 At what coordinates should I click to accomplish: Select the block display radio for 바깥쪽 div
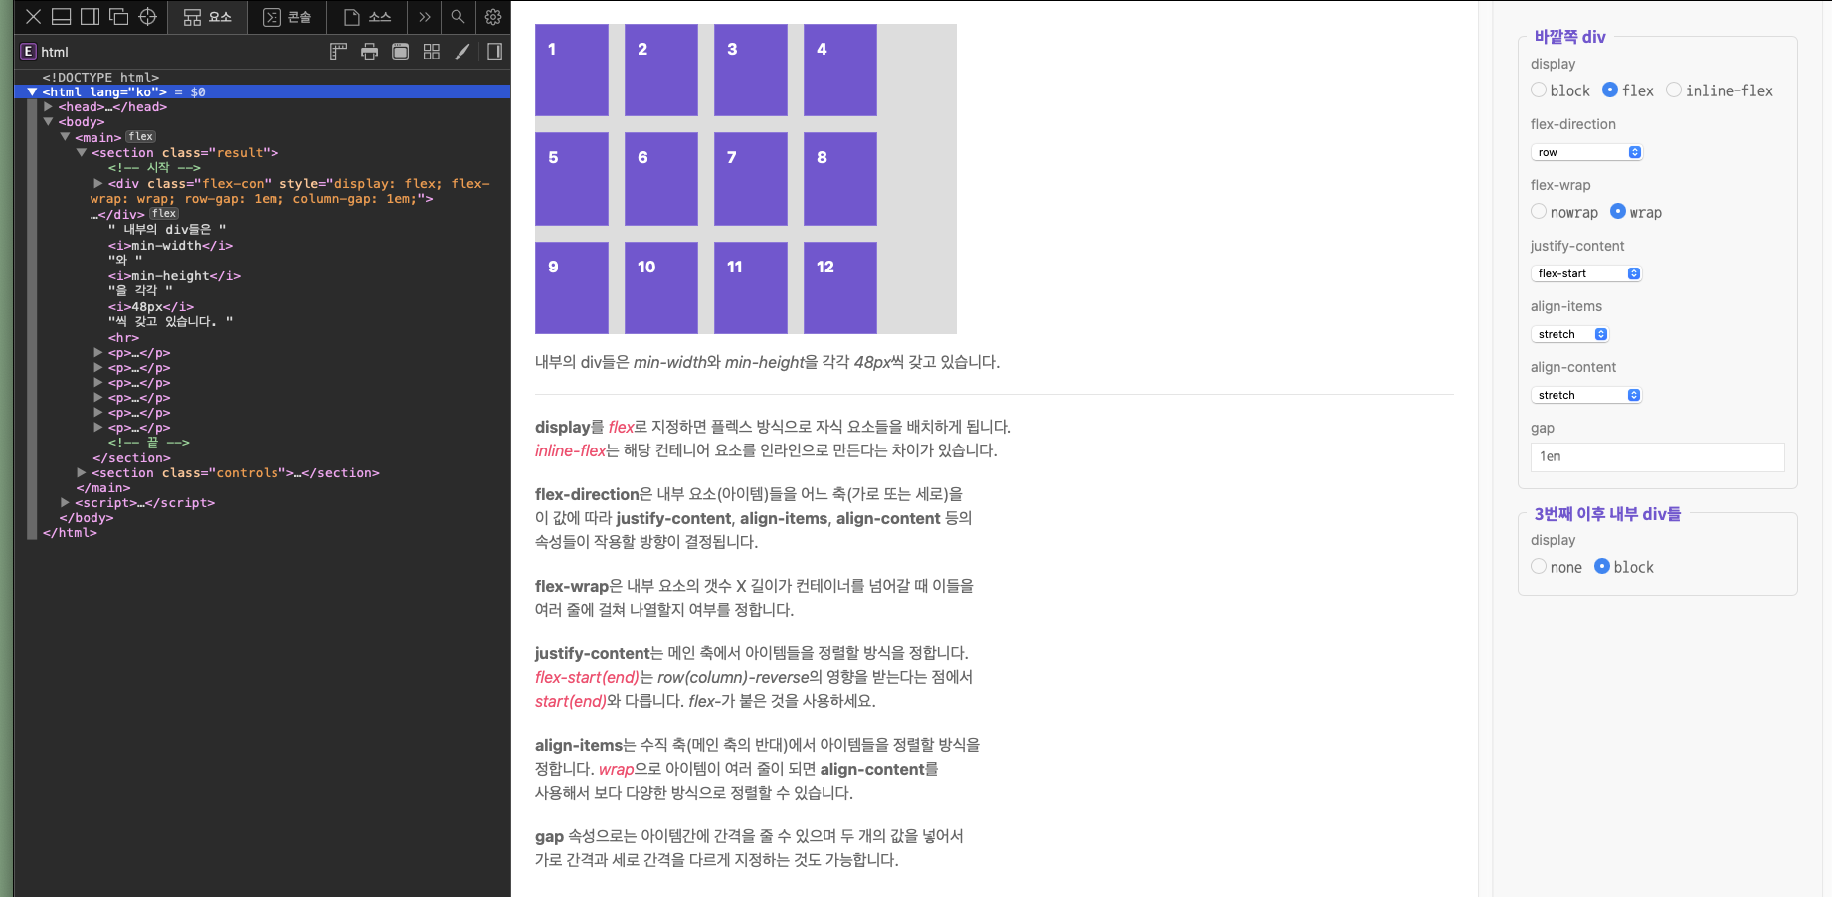point(1539,90)
